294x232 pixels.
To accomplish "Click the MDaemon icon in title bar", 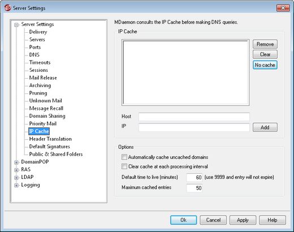I will tap(8, 8).
